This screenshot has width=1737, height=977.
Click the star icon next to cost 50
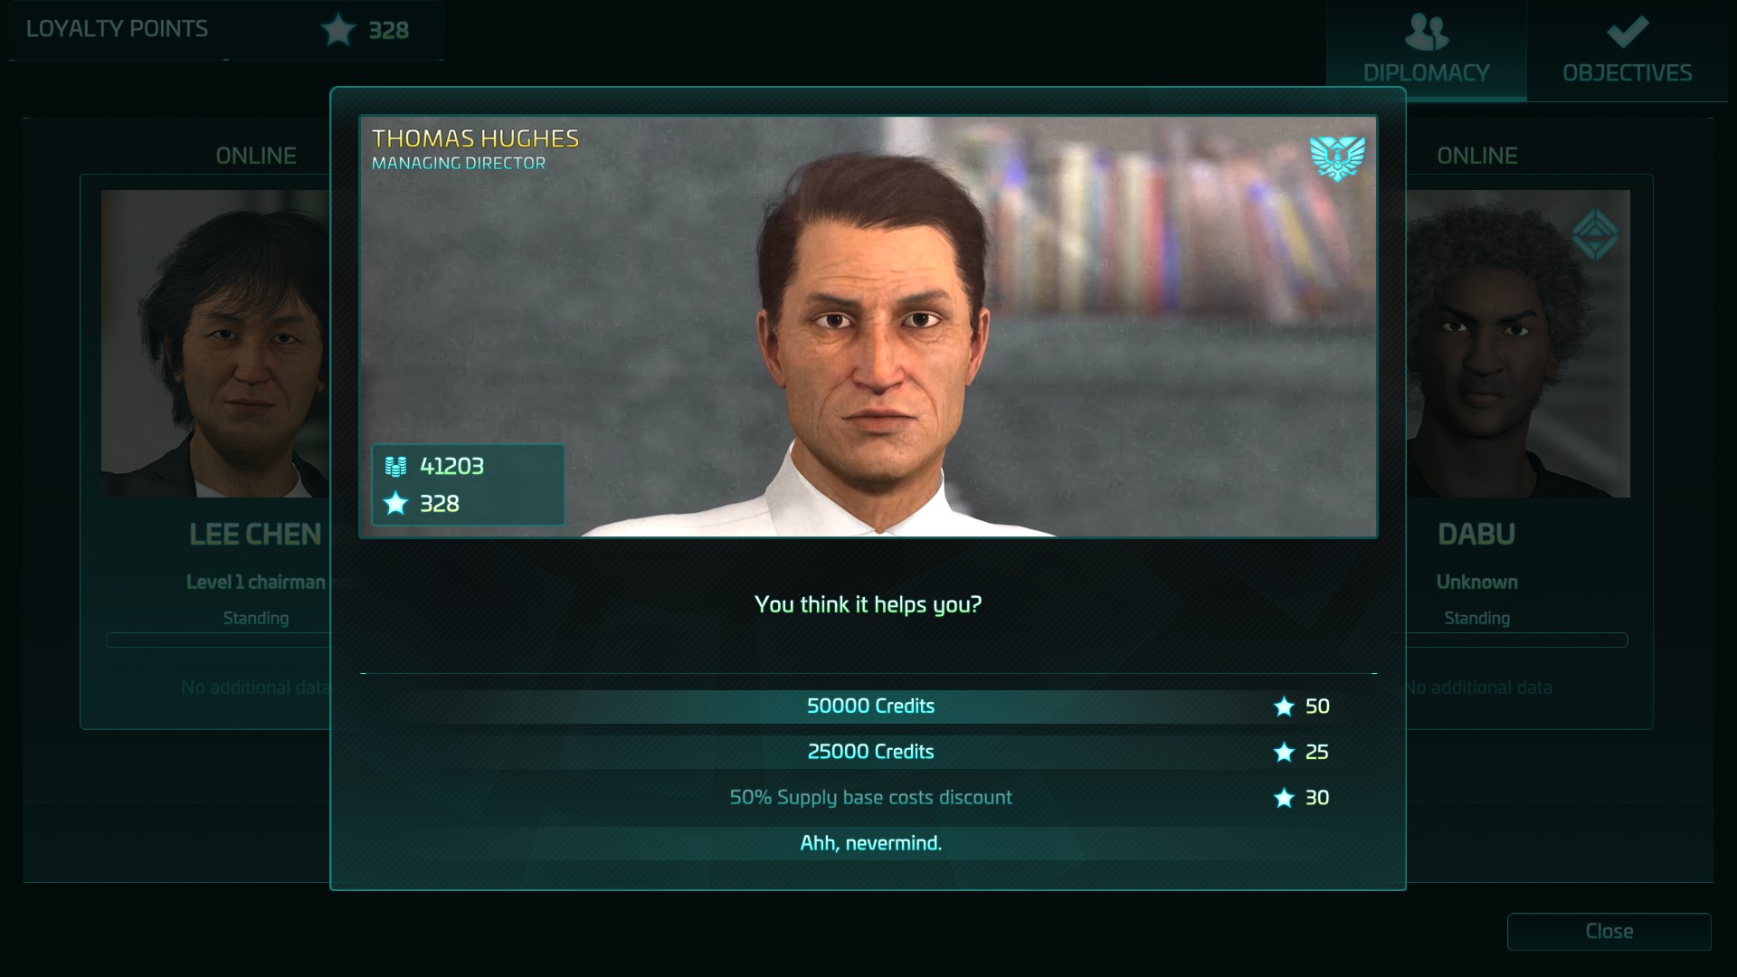(1284, 707)
